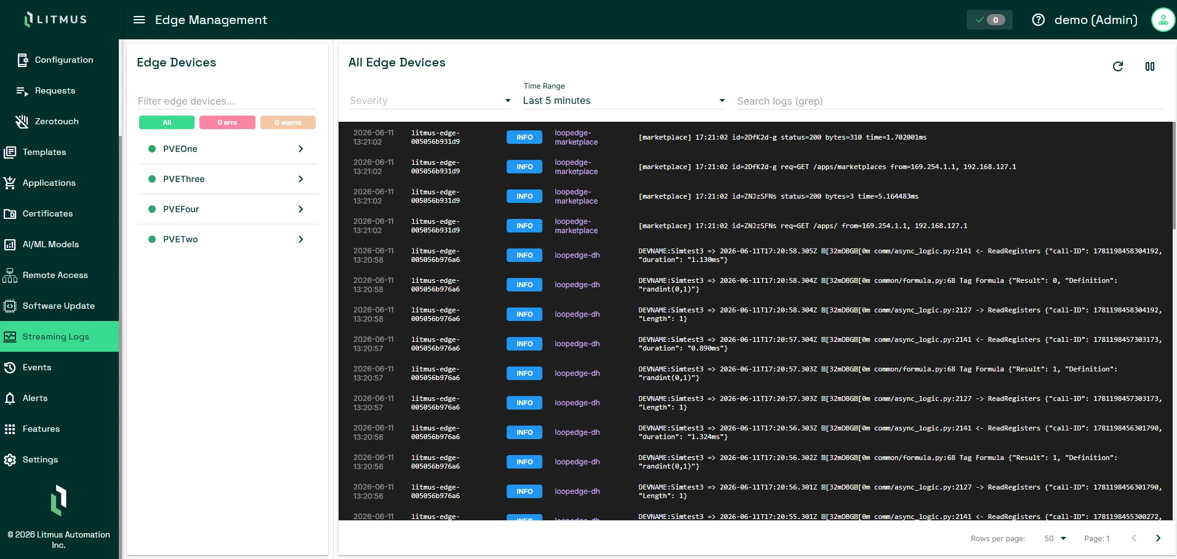
Task: Go to the next logs page
Action: (x=1158, y=538)
